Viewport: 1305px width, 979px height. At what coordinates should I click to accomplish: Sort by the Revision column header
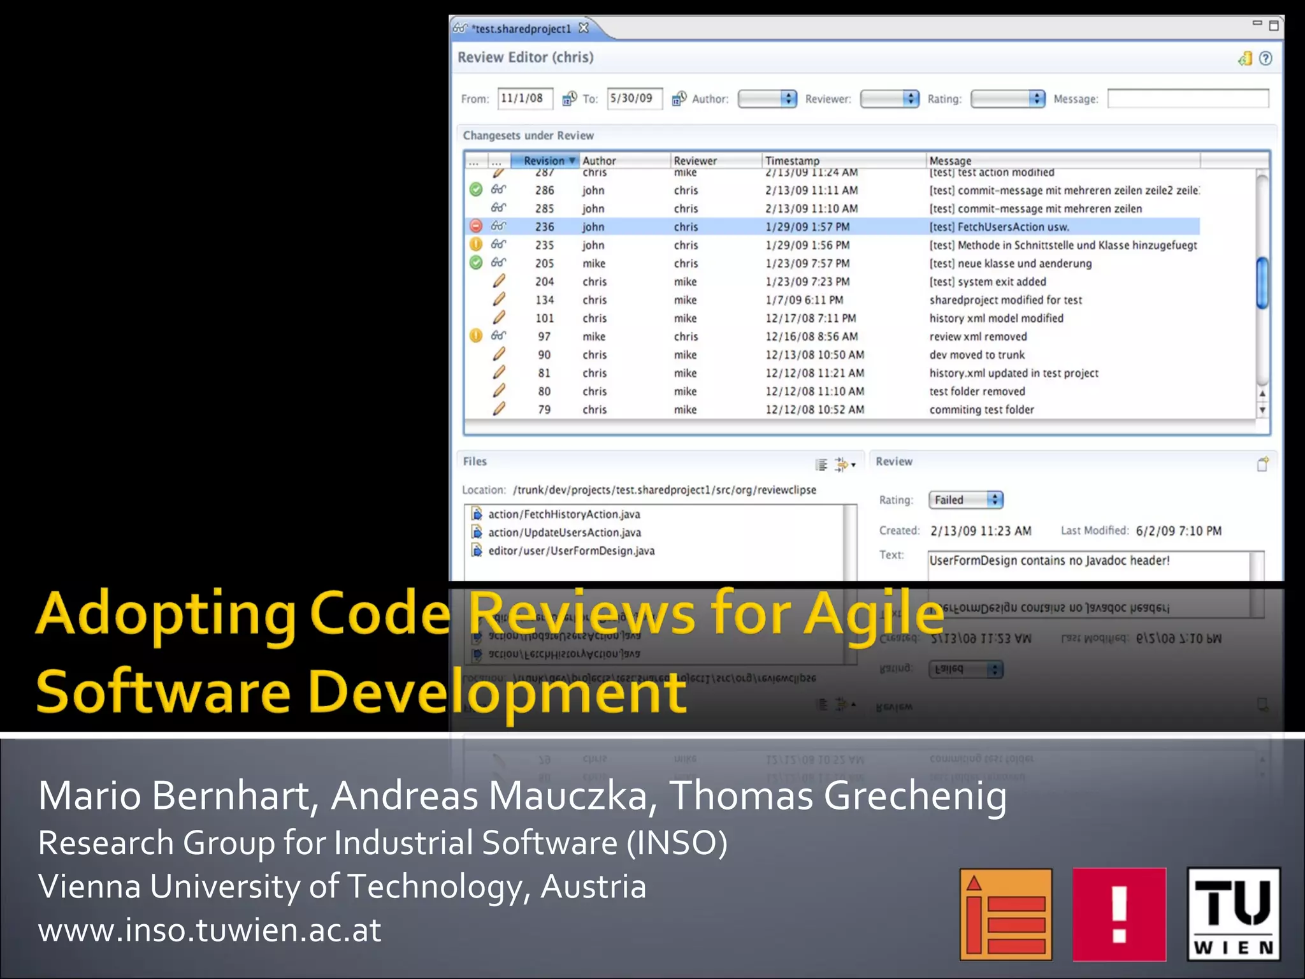coord(545,161)
